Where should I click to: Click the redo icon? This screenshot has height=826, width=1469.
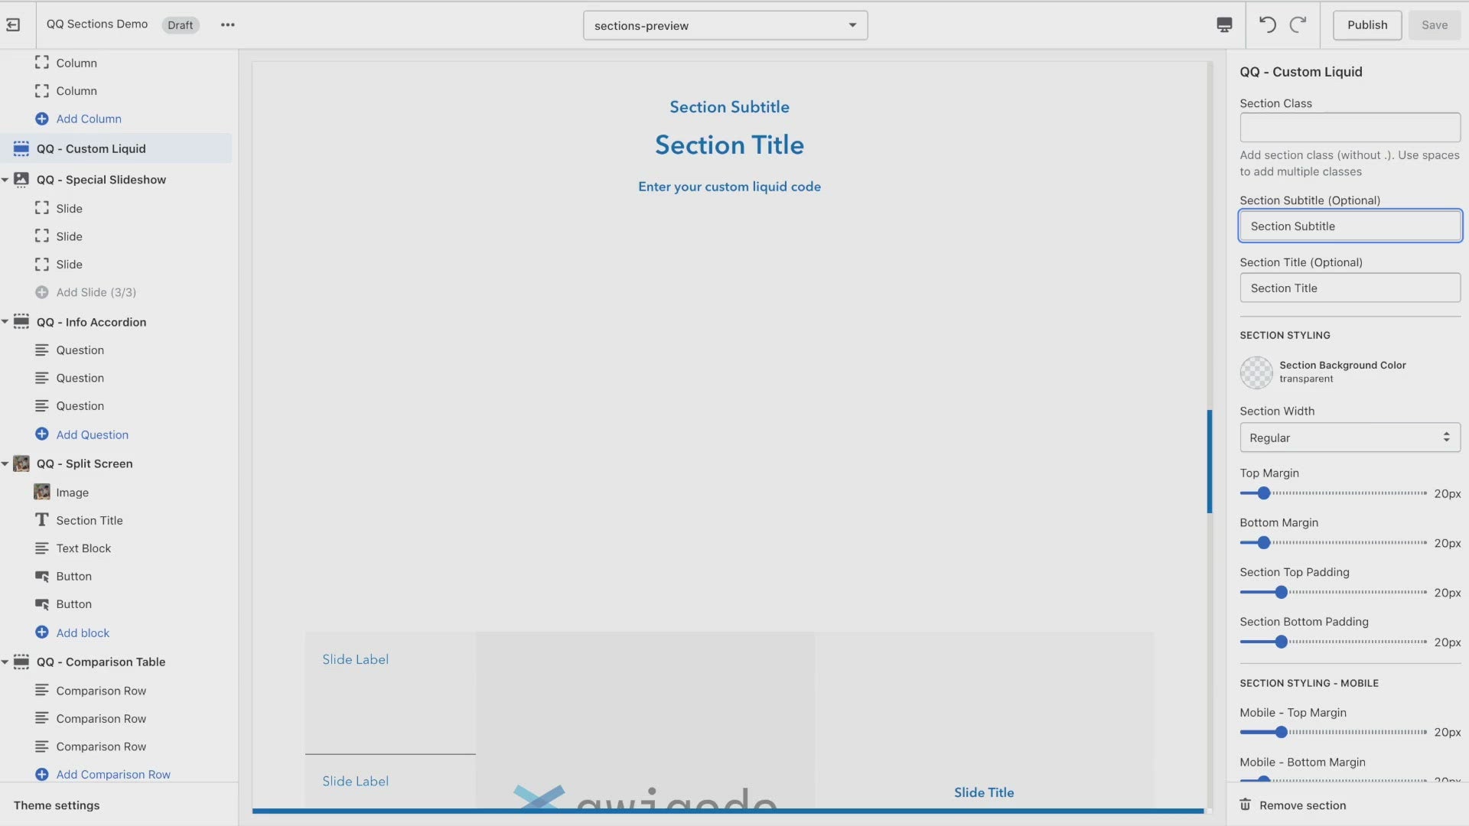(x=1298, y=24)
